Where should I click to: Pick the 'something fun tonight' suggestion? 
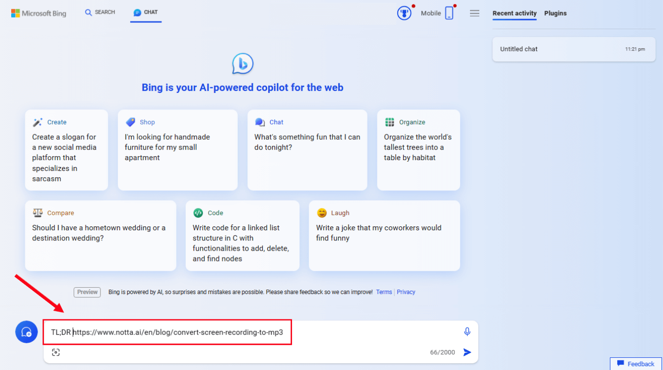coord(307,150)
